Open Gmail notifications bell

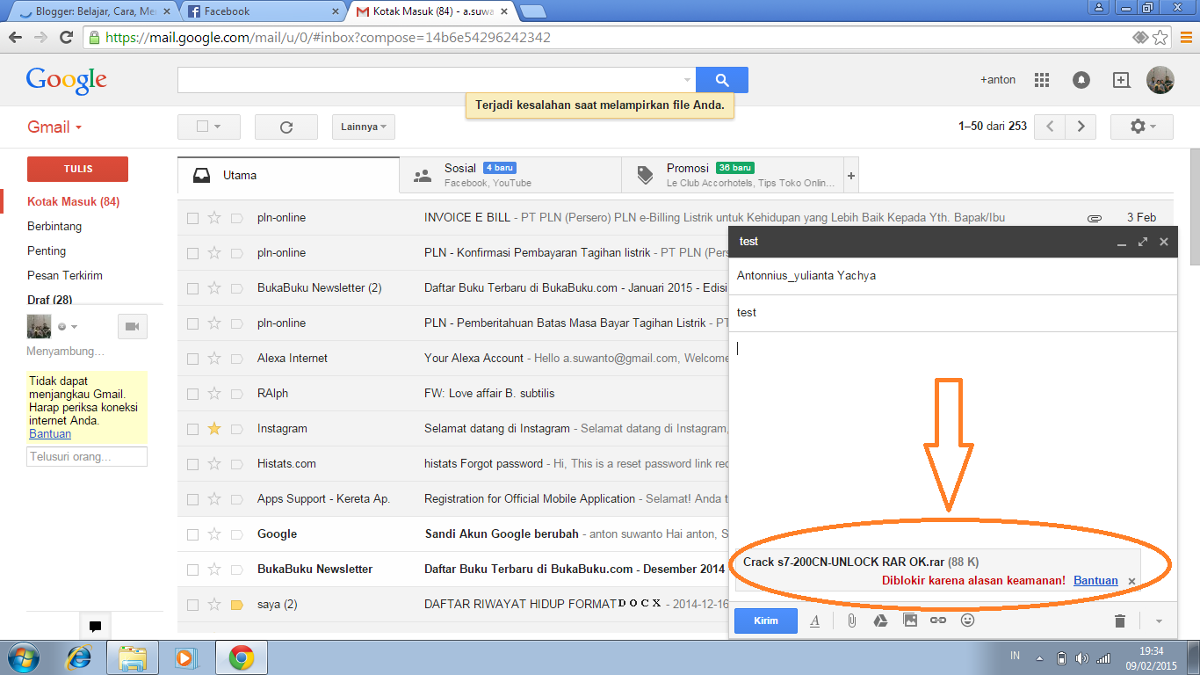1081,79
